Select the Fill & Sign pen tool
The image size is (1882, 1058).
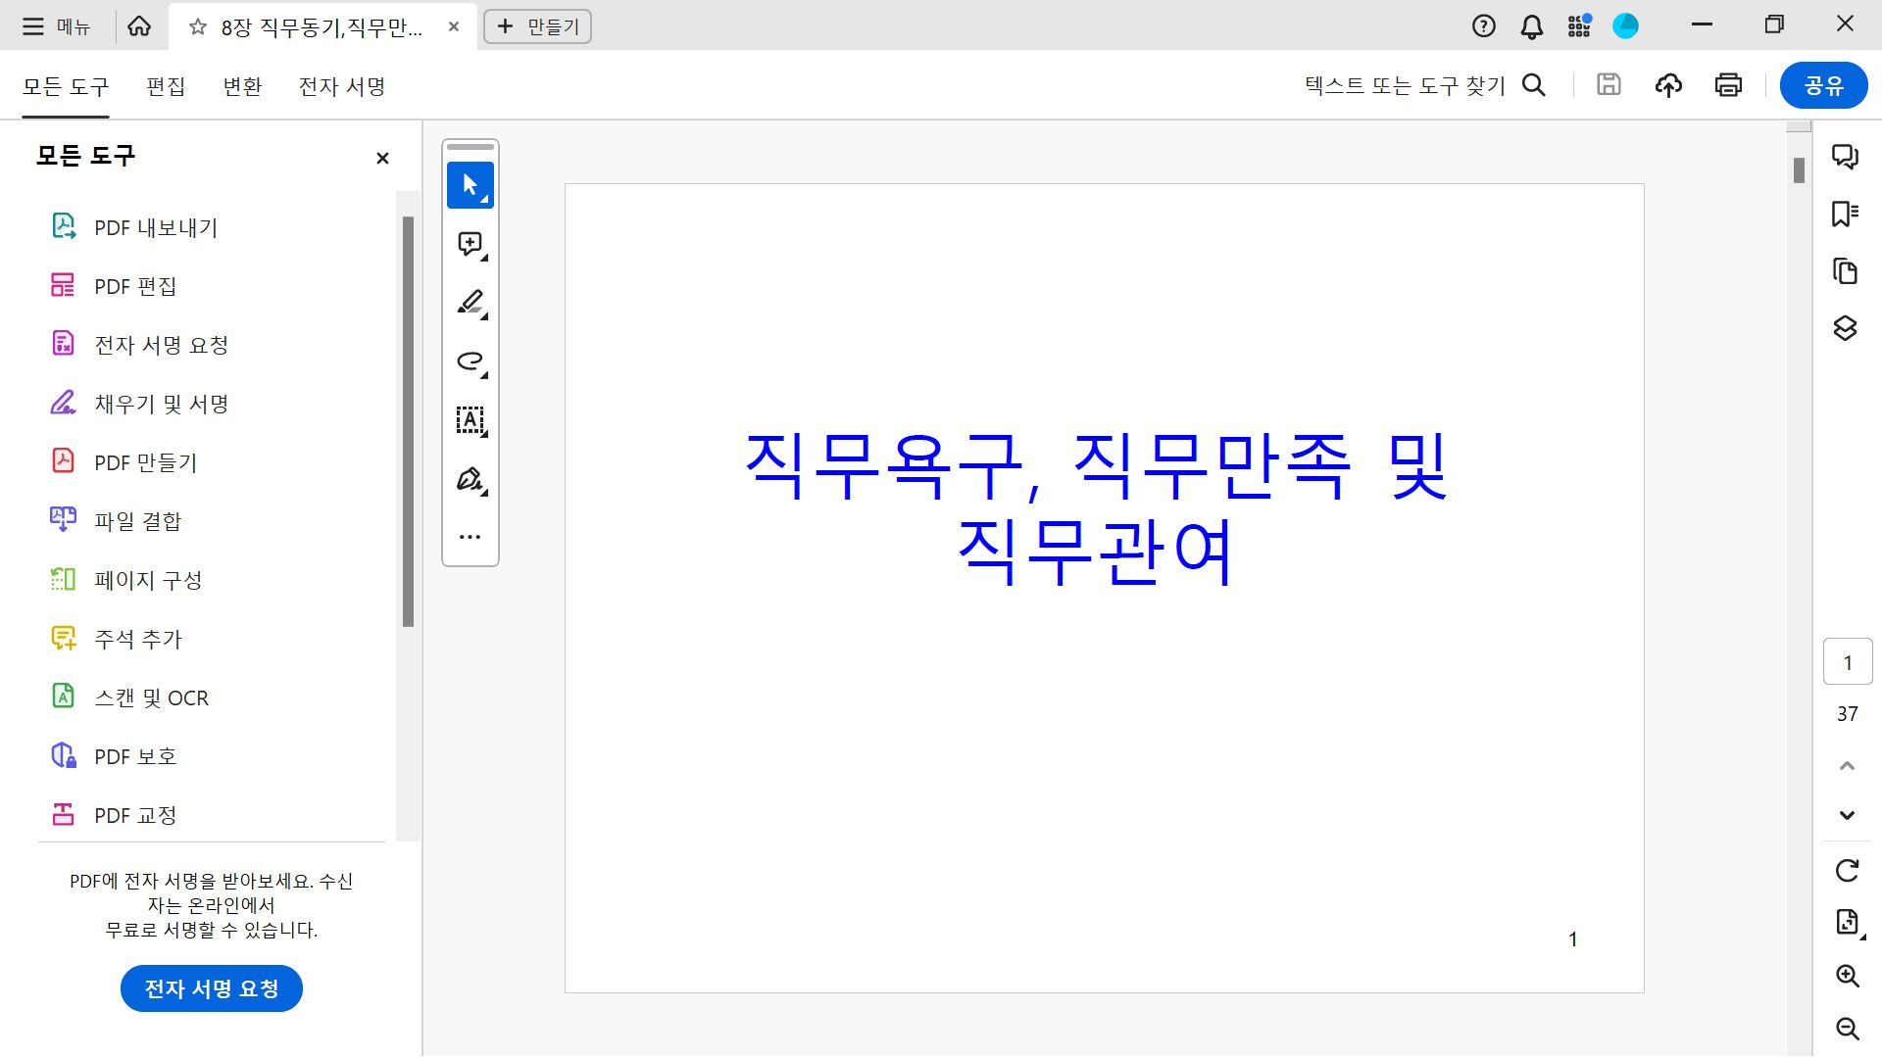click(x=469, y=480)
